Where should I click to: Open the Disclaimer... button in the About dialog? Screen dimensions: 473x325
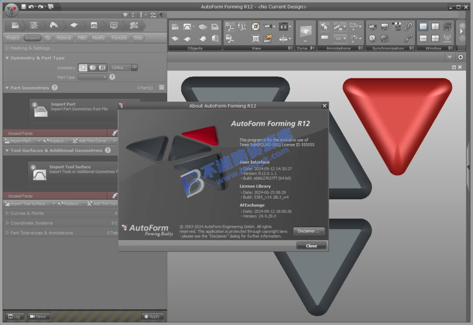(309, 231)
